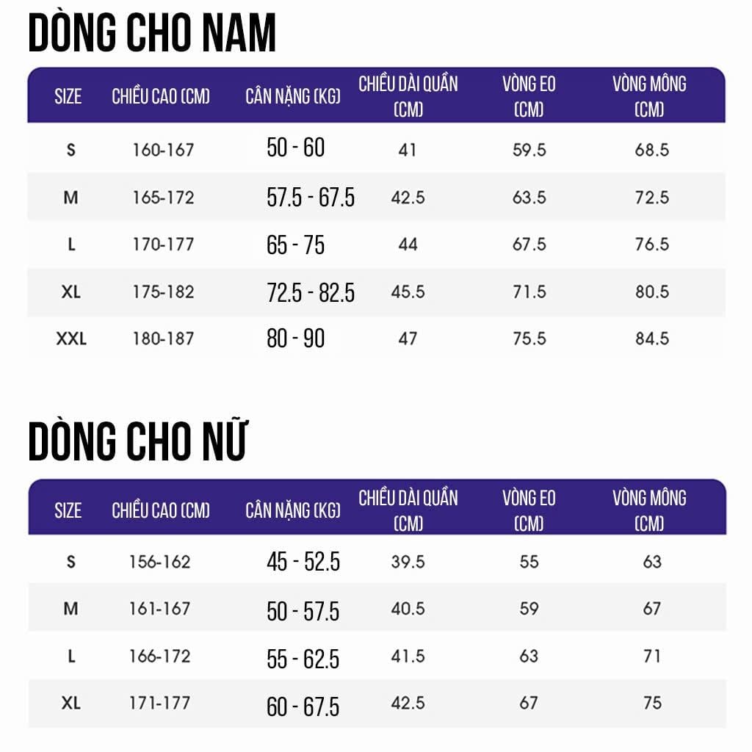Select the waist value 75.5
752x752 pixels.
click(x=529, y=339)
